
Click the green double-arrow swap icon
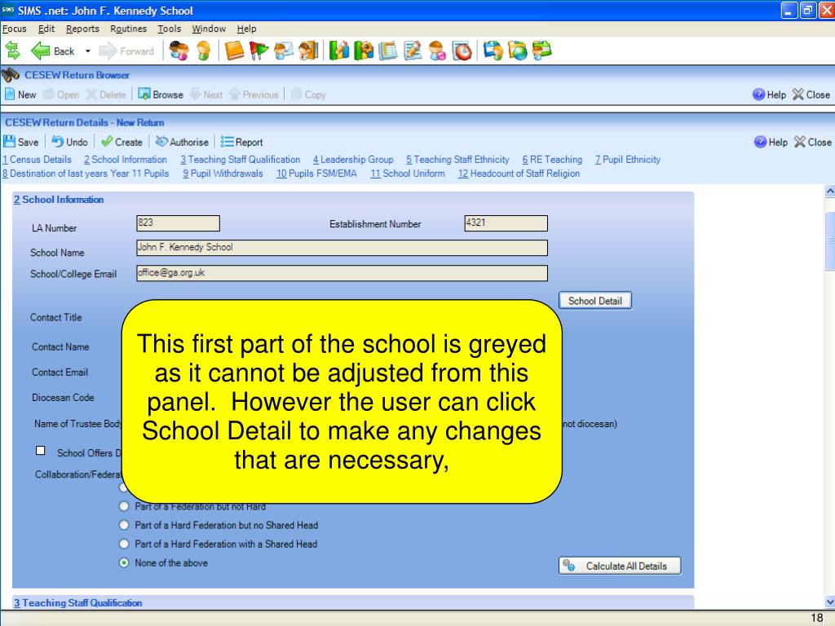pyautogui.click(x=13, y=51)
